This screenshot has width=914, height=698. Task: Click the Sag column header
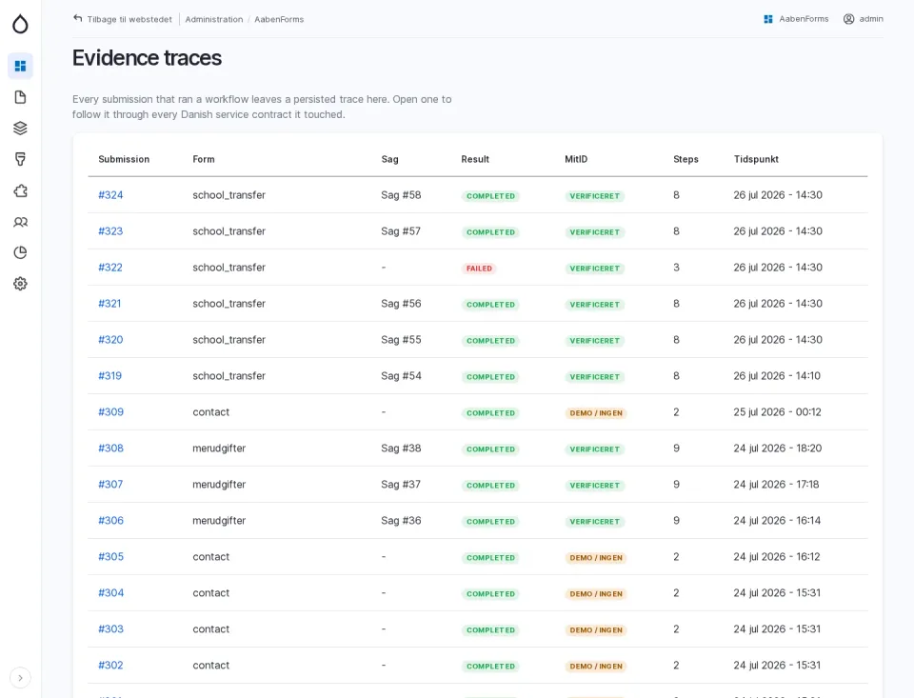[390, 159]
